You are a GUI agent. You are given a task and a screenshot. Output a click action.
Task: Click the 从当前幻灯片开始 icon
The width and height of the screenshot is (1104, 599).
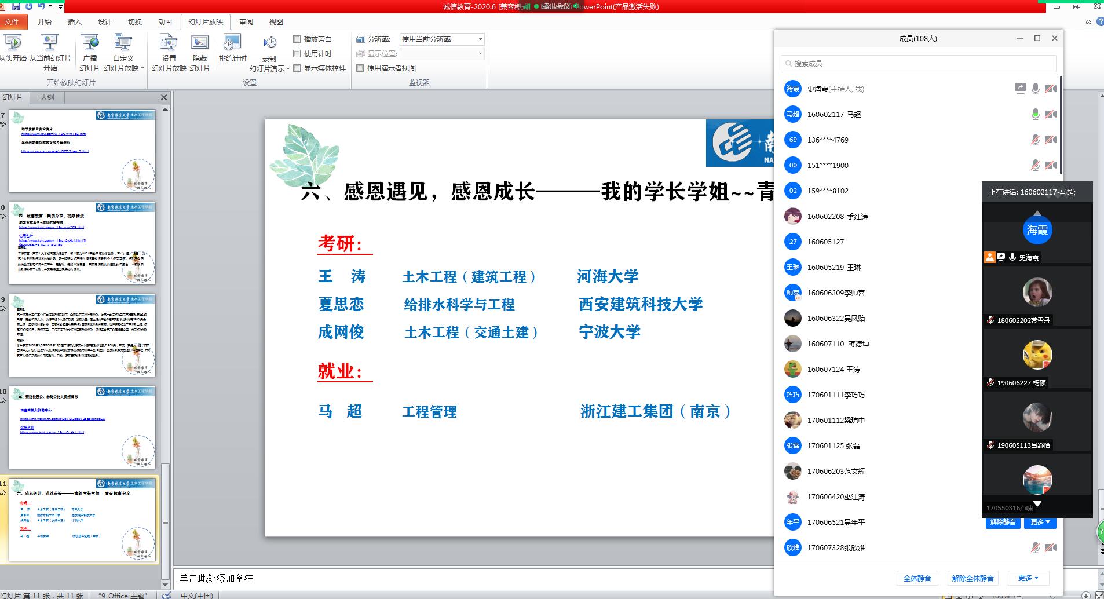click(50, 43)
